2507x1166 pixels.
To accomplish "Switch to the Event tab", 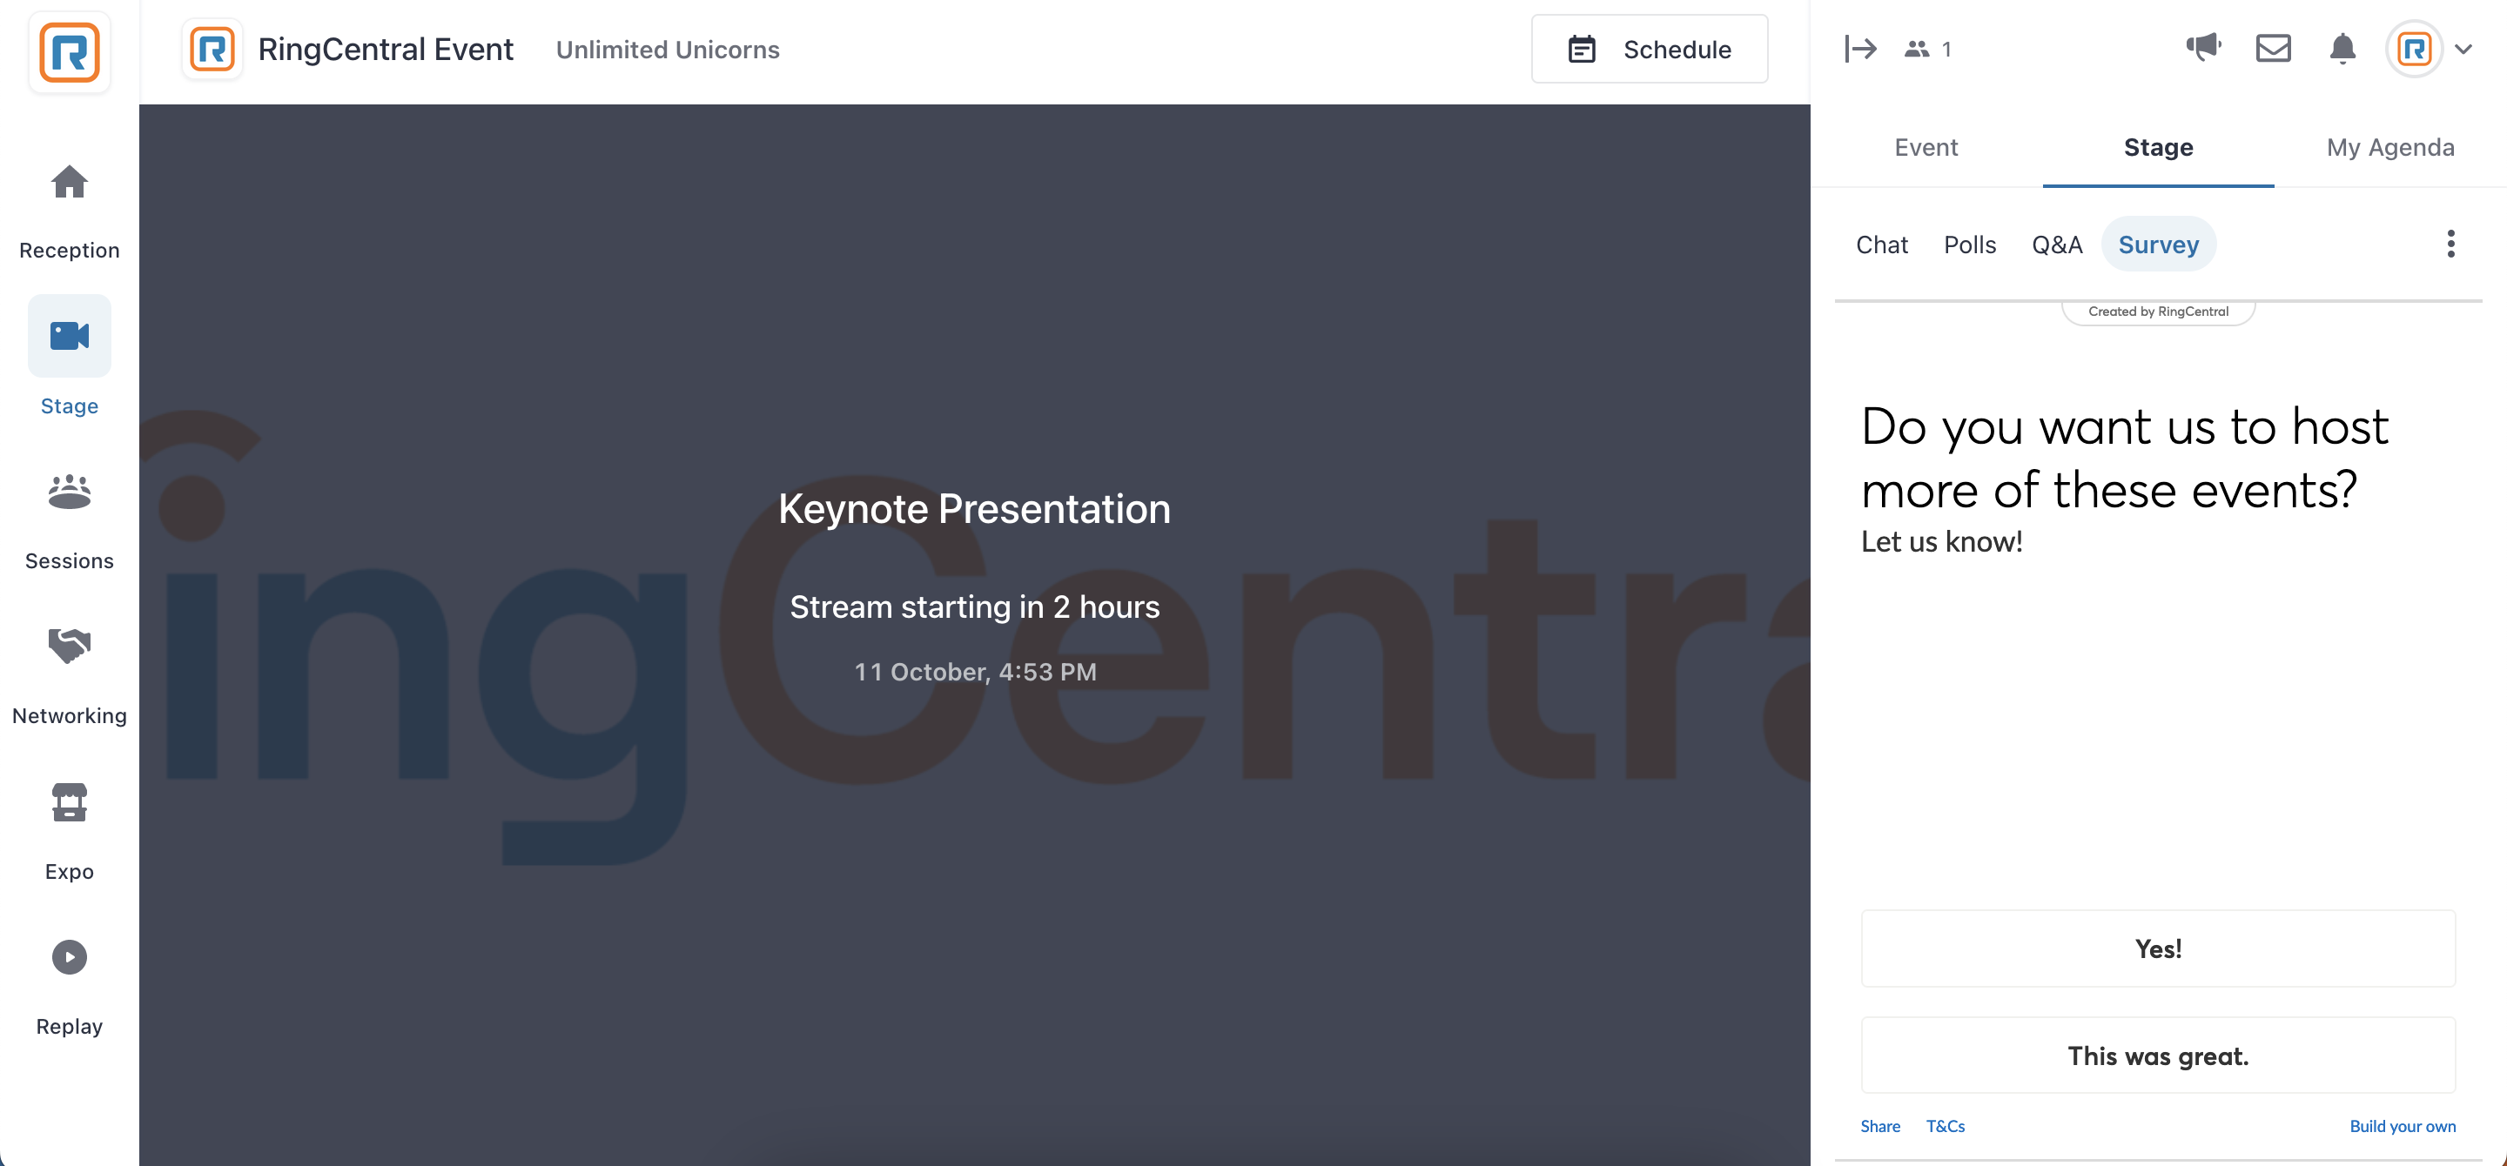I will pyautogui.click(x=1925, y=147).
